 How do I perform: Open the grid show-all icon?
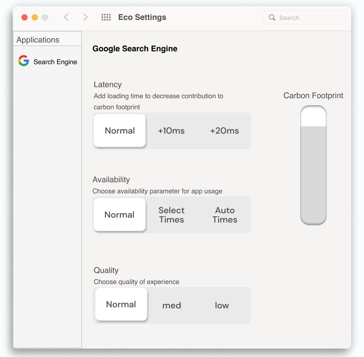click(x=106, y=17)
